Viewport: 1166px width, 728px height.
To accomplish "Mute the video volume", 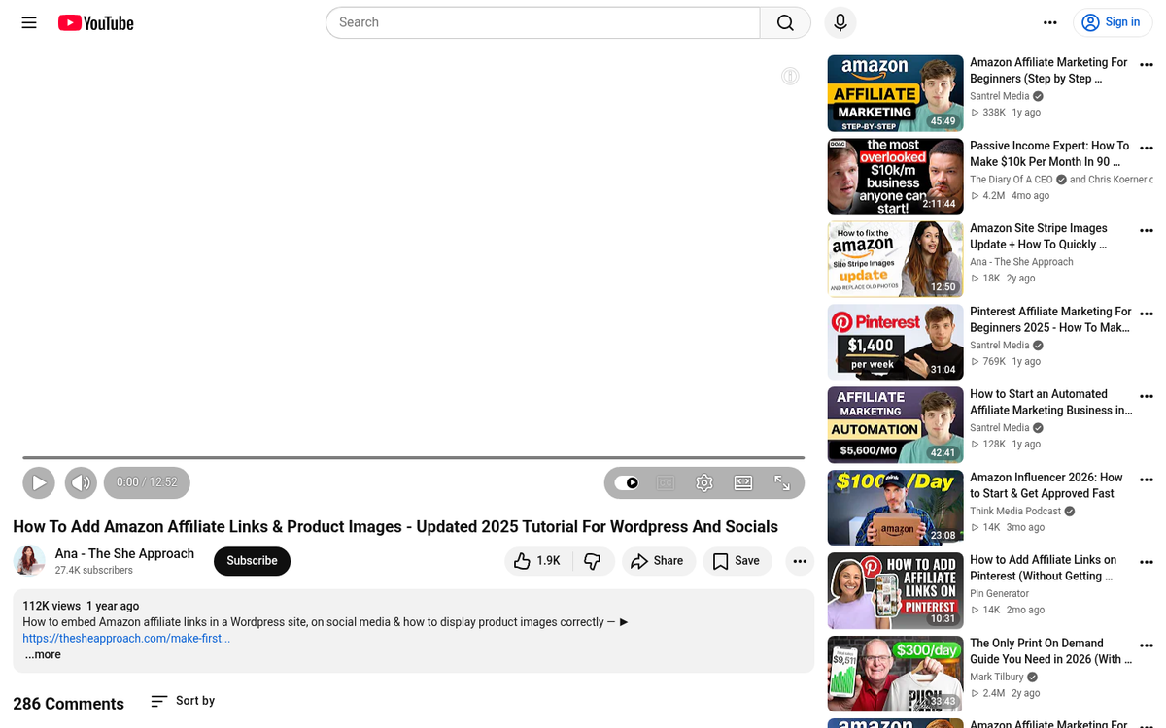I will point(81,482).
